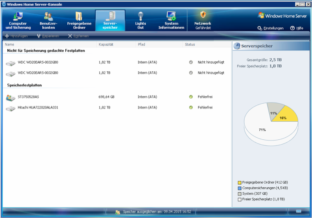Click the grey 11% pie slice
The image size is (312, 218).
(x=274, y=111)
